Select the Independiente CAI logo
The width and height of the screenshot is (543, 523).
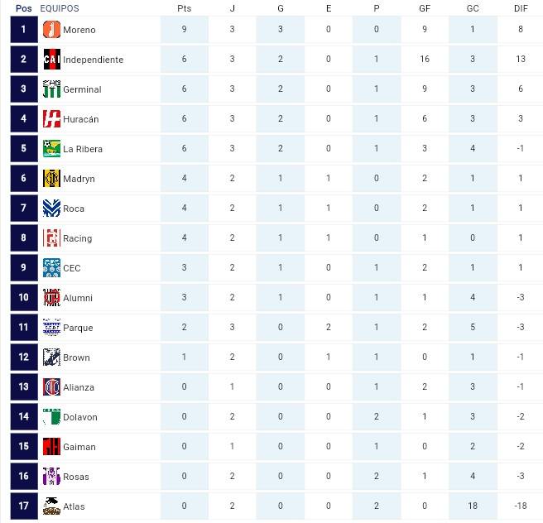tap(51, 60)
